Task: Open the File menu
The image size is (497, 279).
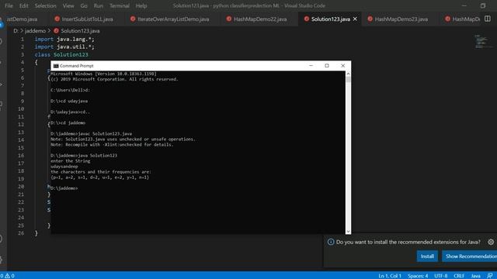Action: point(9,5)
